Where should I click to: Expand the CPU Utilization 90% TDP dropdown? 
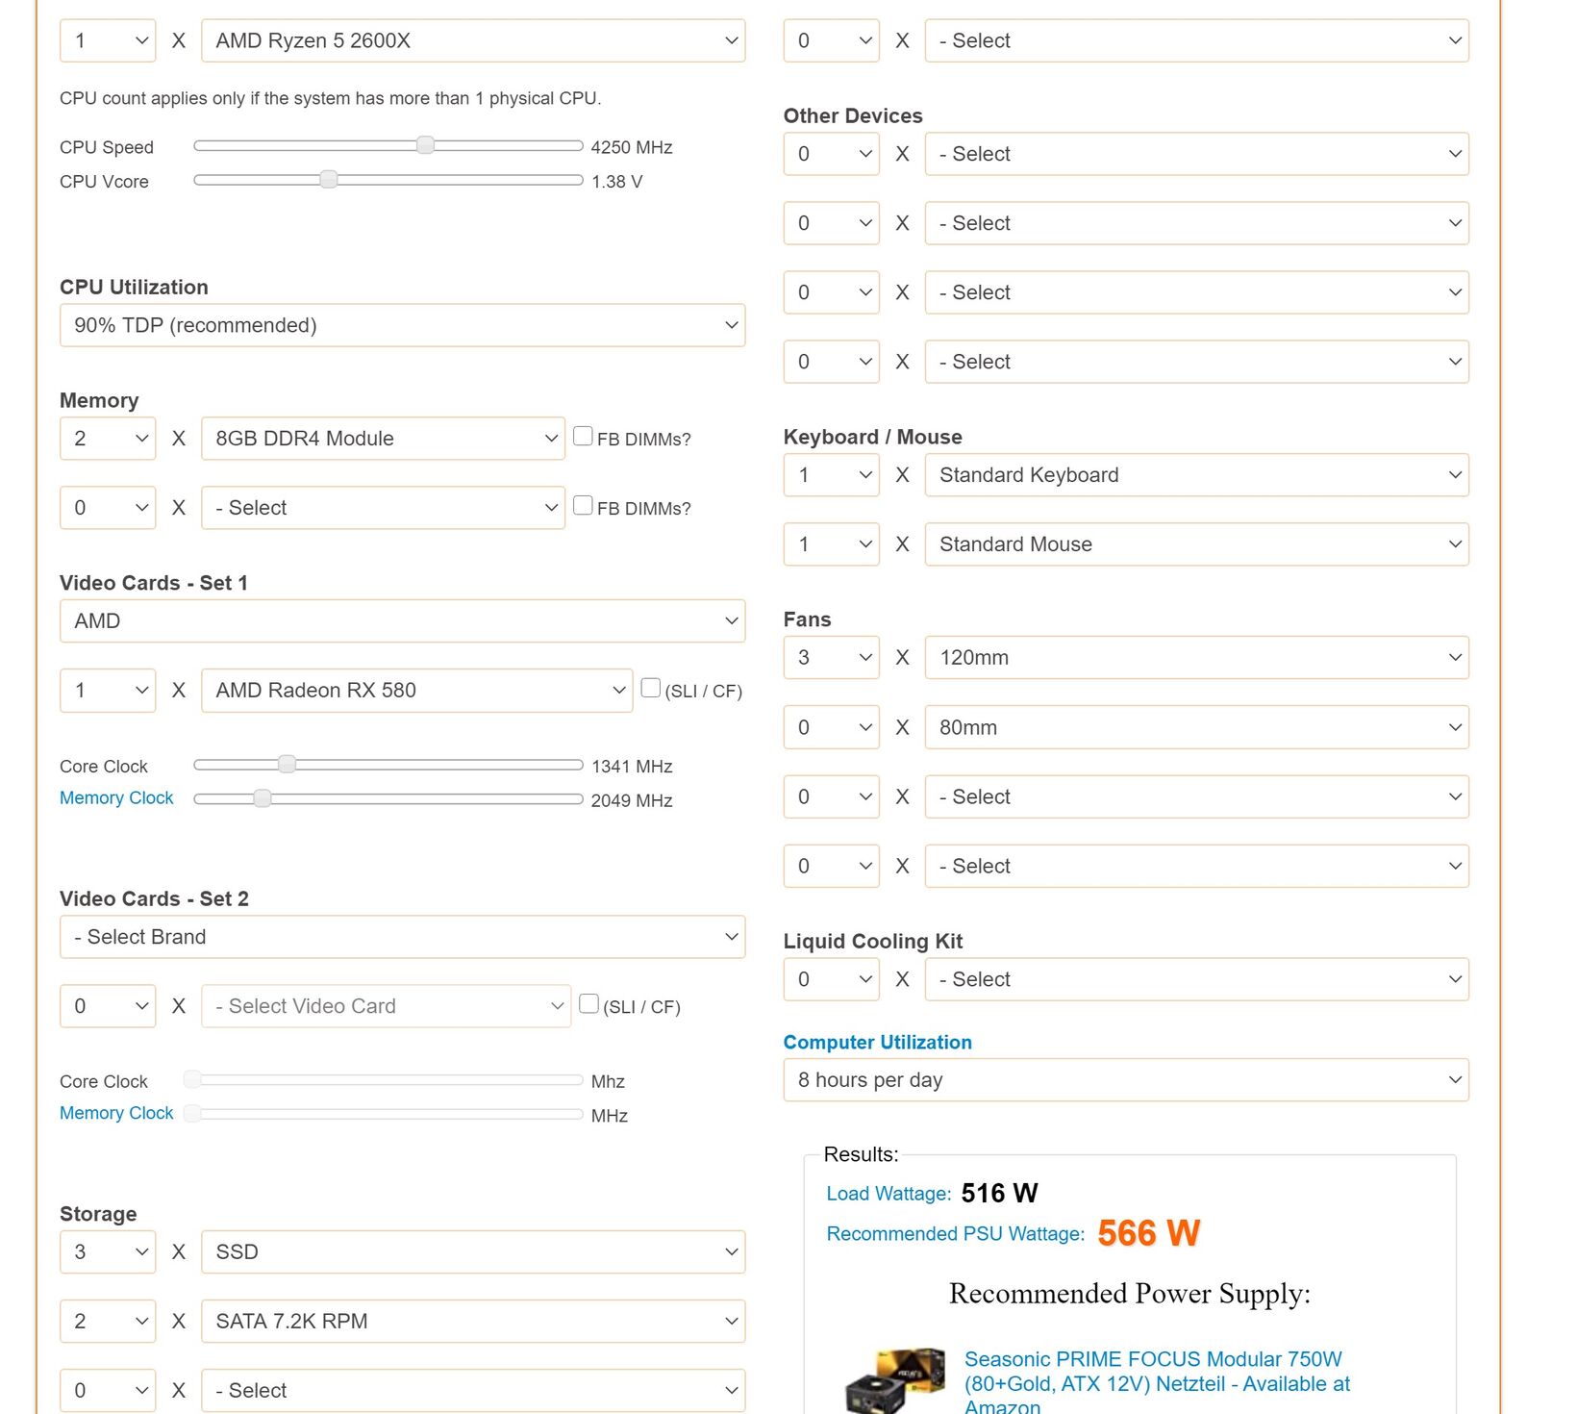click(402, 325)
